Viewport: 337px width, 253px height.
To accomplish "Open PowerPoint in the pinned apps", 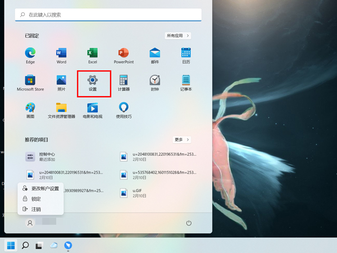I will tap(124, 55).
